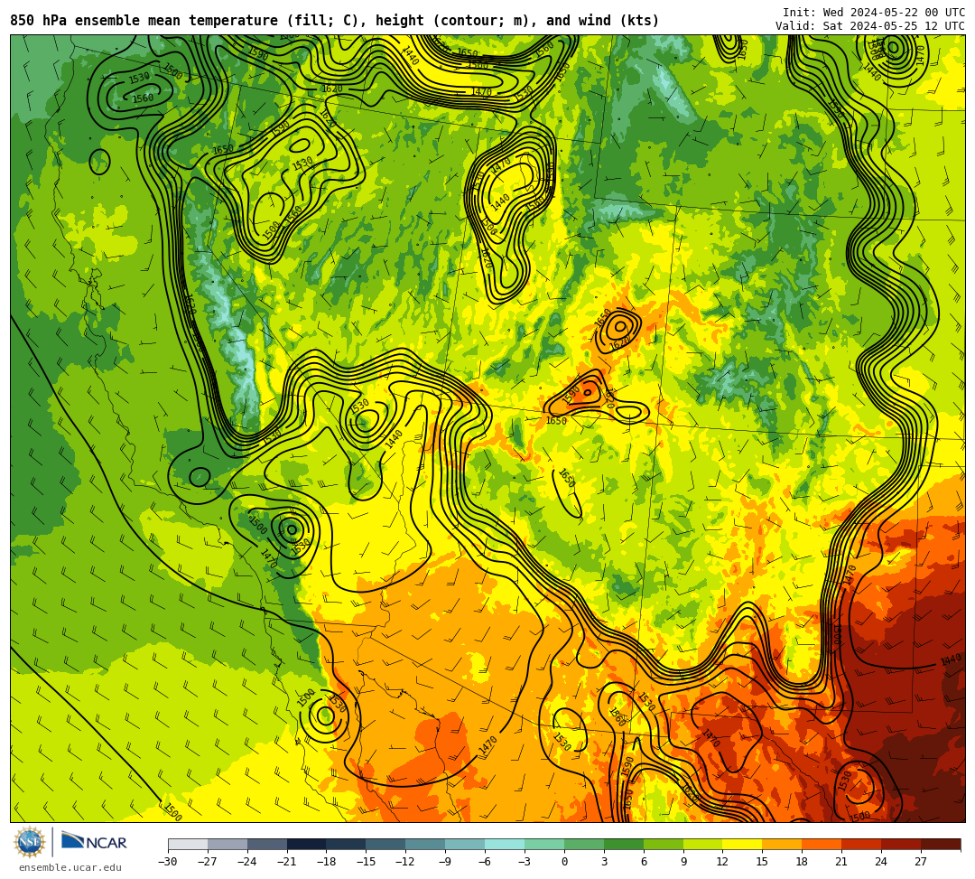Click the 24 colorbar tick label
Screen dimensions: 975x879
tap(881, 862)
